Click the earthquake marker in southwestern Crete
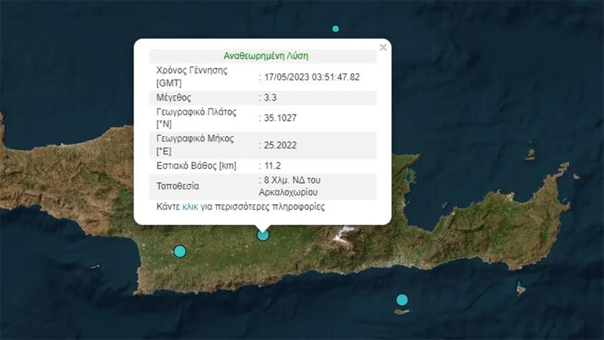The width and height of the screenshot is (604, 340). tap(180, 251)
